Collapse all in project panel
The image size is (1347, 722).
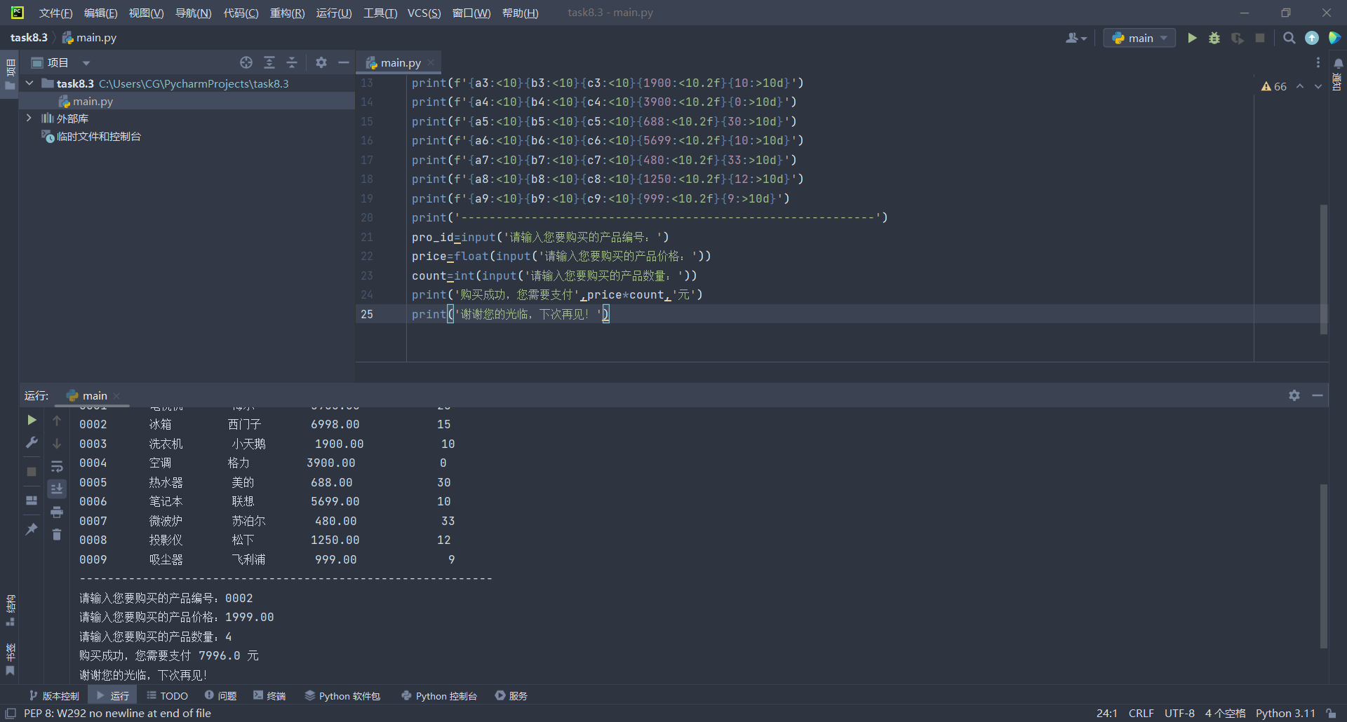(292, 62)
